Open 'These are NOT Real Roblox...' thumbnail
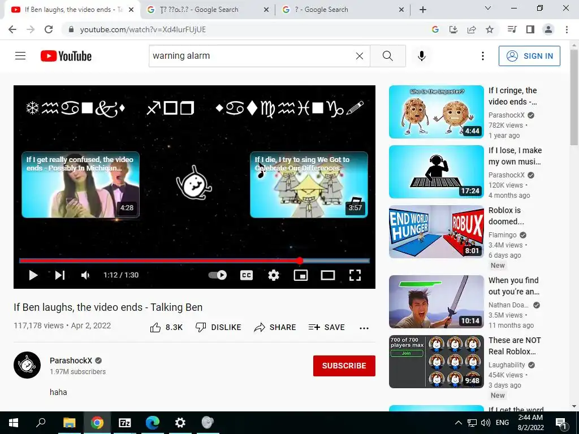This screenshot has height=434, width=579. (437, 361)
